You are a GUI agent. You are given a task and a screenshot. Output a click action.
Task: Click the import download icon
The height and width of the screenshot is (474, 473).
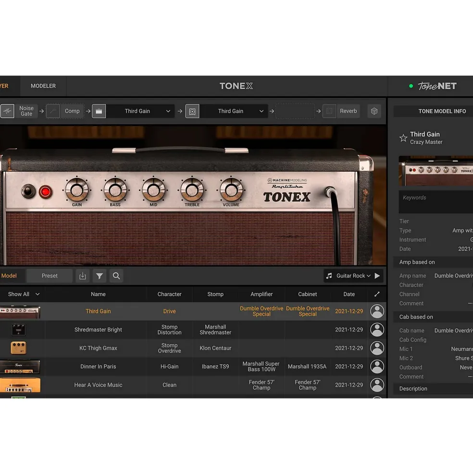83,276
